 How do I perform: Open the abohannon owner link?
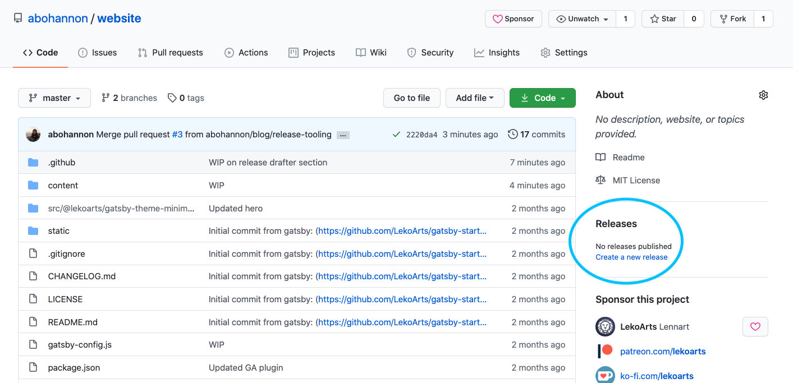tap(58, 19)
